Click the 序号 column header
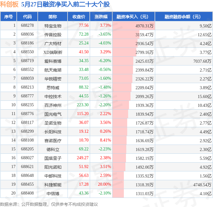 (9, 16)
